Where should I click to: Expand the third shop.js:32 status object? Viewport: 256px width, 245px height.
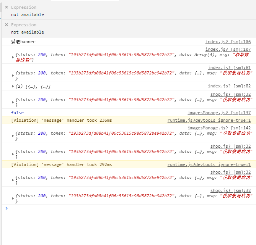click(x=13, y=180)
